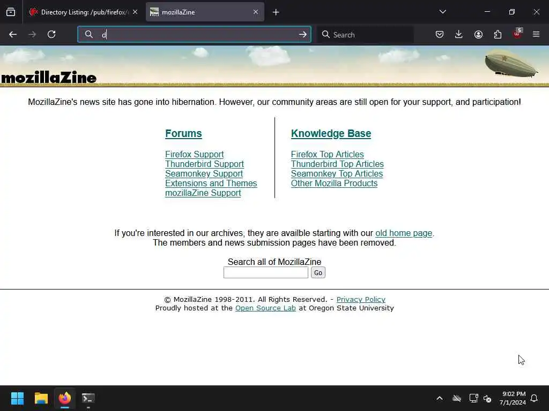The width and height of the screenshot is (549, 411).
Task: Open Firefox Support forum link
Action: (x=194, y=155)
